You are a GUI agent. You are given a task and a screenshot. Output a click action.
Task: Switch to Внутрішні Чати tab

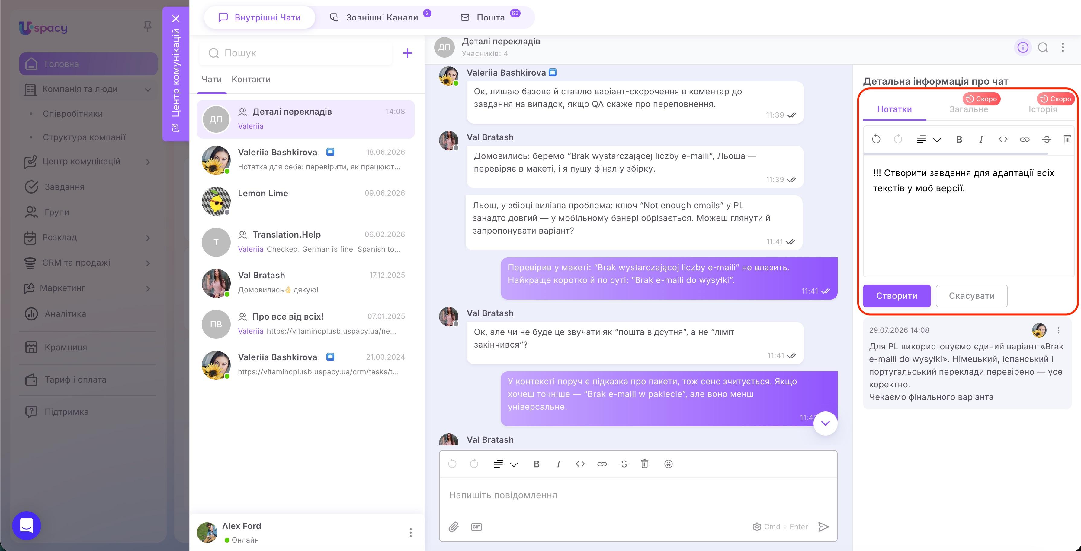[x=260, y=17]
